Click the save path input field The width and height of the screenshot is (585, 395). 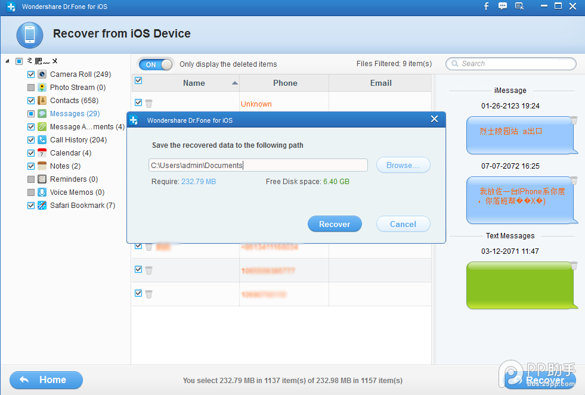coord(258,165)
